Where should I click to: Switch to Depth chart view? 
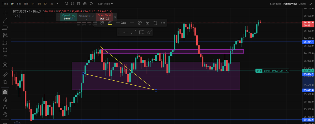[x=302, y=4]
